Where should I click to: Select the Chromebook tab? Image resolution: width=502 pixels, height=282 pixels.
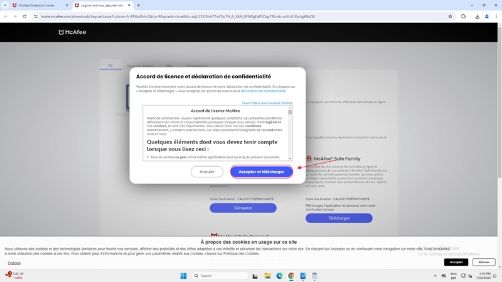(x=196, y=66)
